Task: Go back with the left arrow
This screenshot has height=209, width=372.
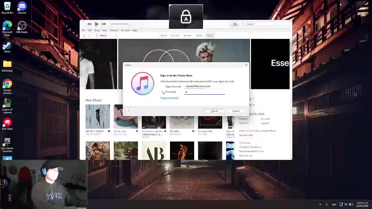Action: click(x=84, y=35)
